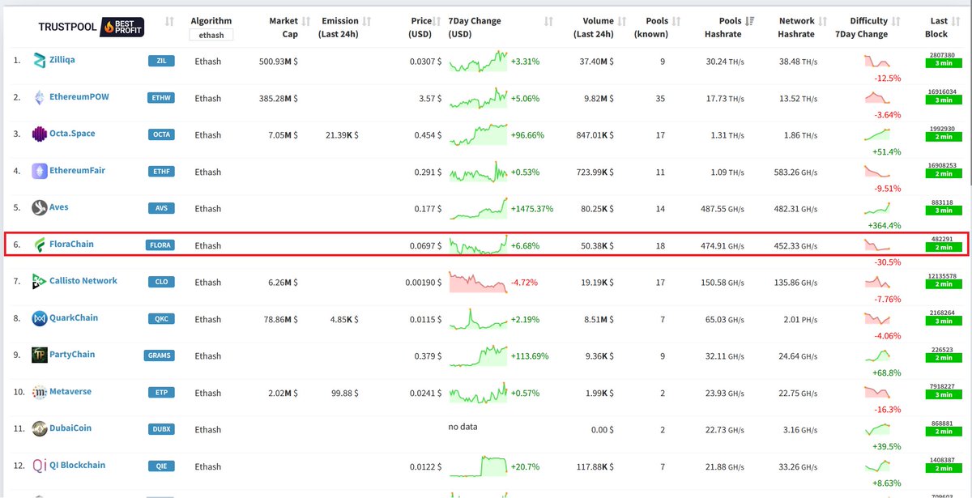Screen dimensions: 972x498
Task: Open the Callisto Network red price chart
Action: coord(478,283)
